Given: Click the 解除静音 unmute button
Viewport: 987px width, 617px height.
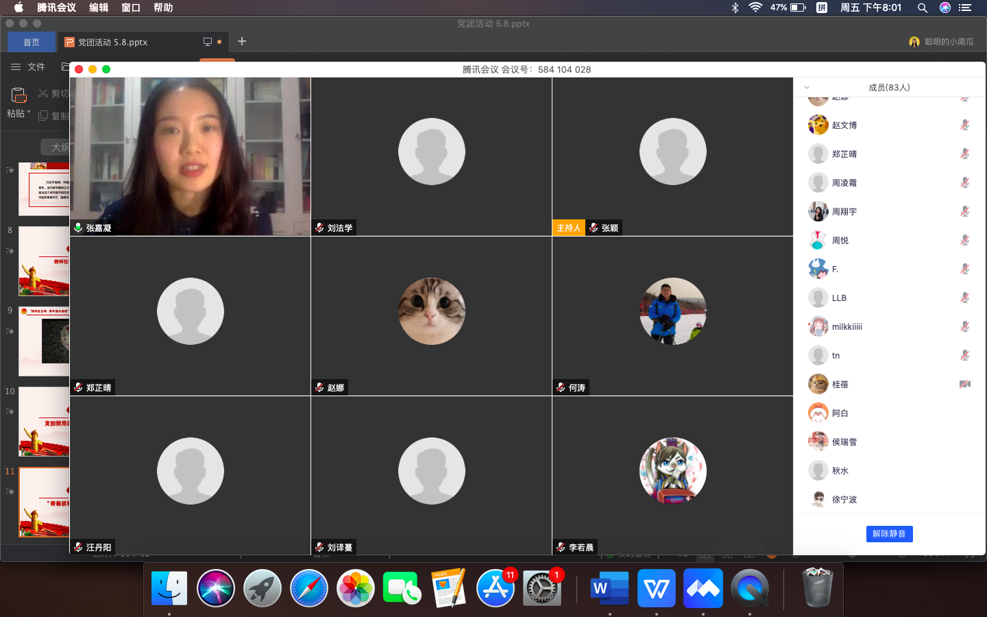Looking at the screenshot, I should click(889, 534).
